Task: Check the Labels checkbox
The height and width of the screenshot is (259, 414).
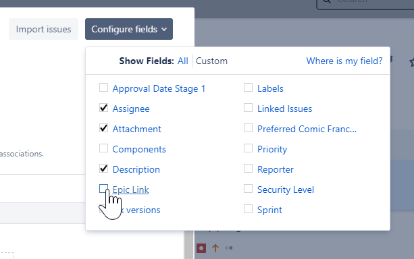Action: pyautogui.click(x=248, y=88)
